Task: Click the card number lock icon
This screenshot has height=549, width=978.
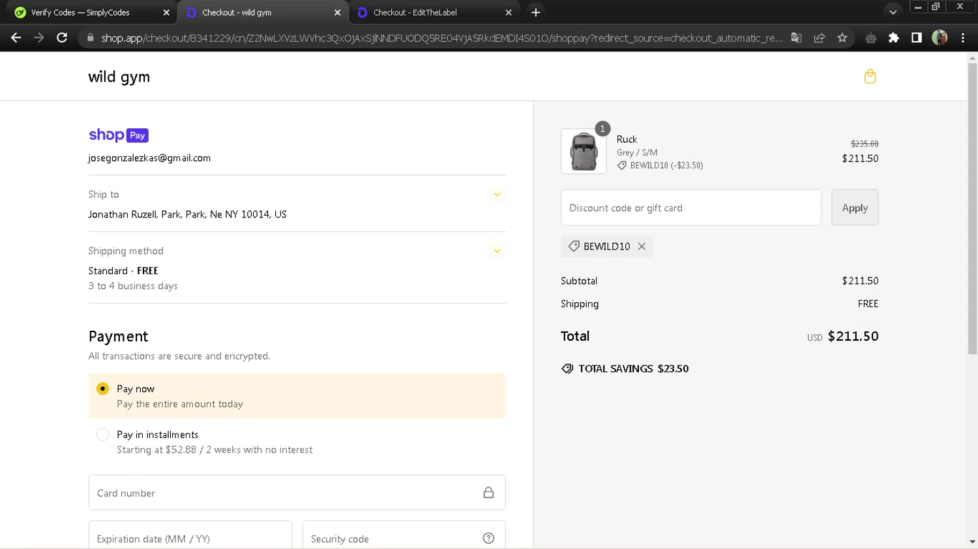Action: pyautogui.click(x=488, y=492)
